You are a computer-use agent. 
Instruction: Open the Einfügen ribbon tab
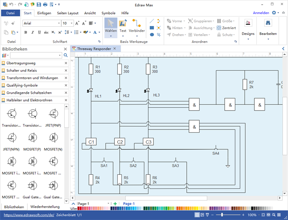pos(44,13)
